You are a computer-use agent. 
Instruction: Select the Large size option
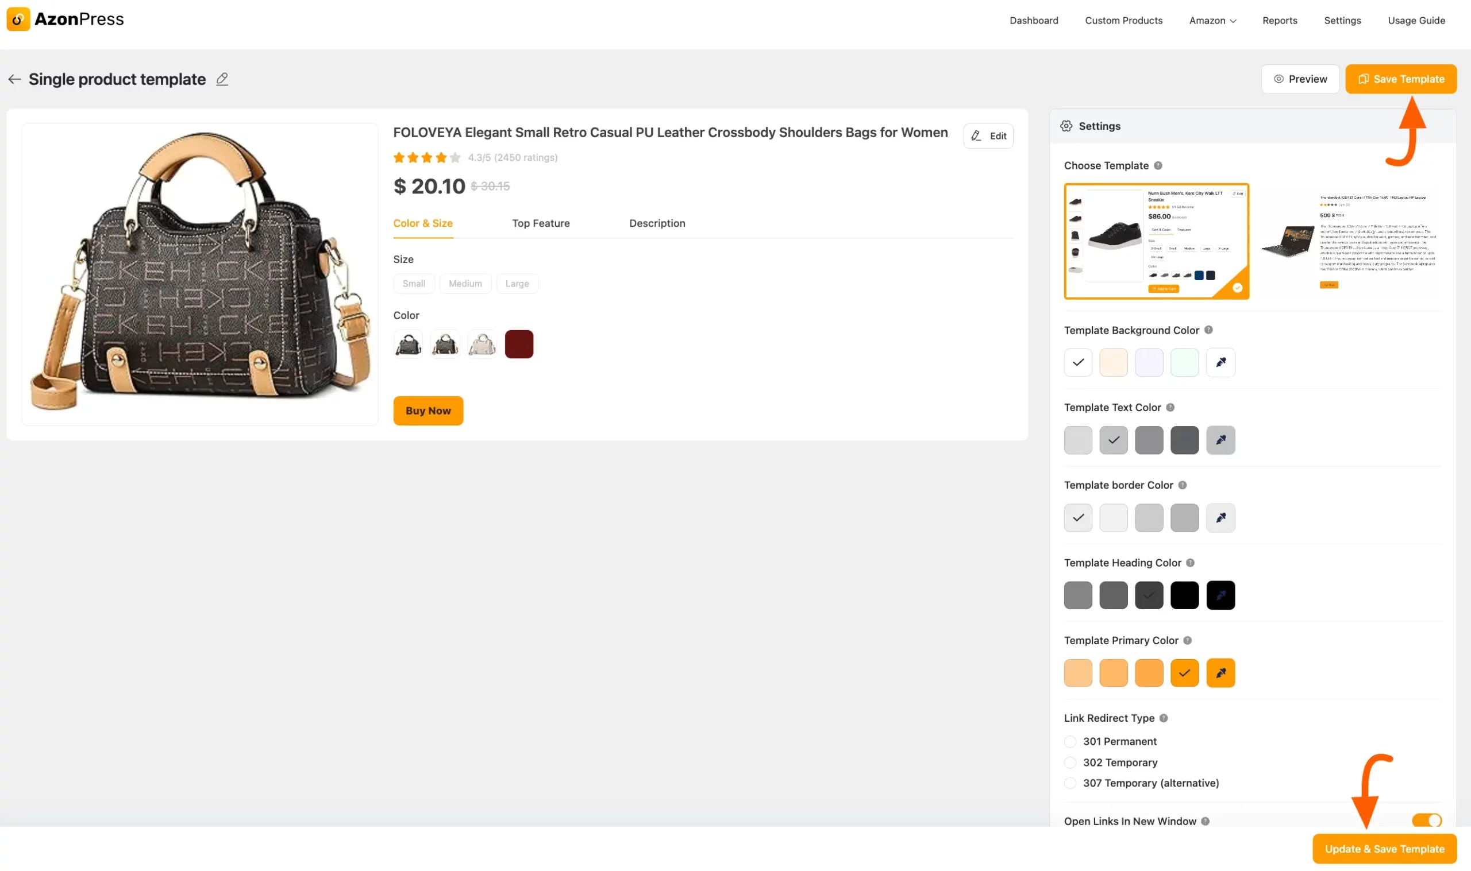pos(517,283)
